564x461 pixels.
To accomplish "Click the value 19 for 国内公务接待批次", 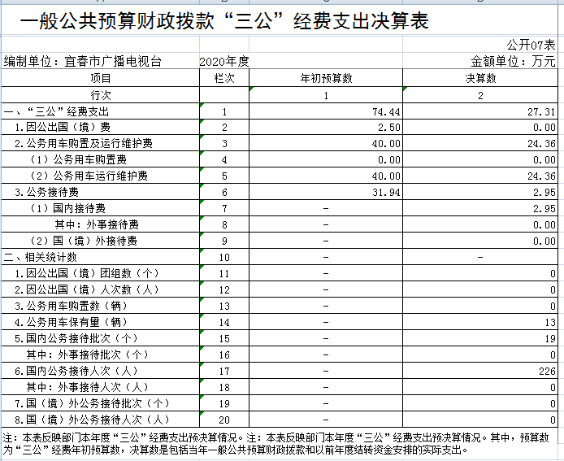I will click(550, 339).
